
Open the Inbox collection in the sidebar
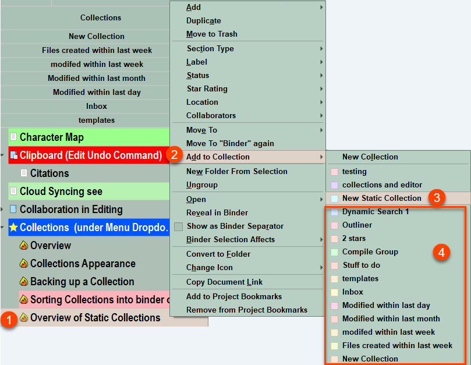tap(96, 106)
